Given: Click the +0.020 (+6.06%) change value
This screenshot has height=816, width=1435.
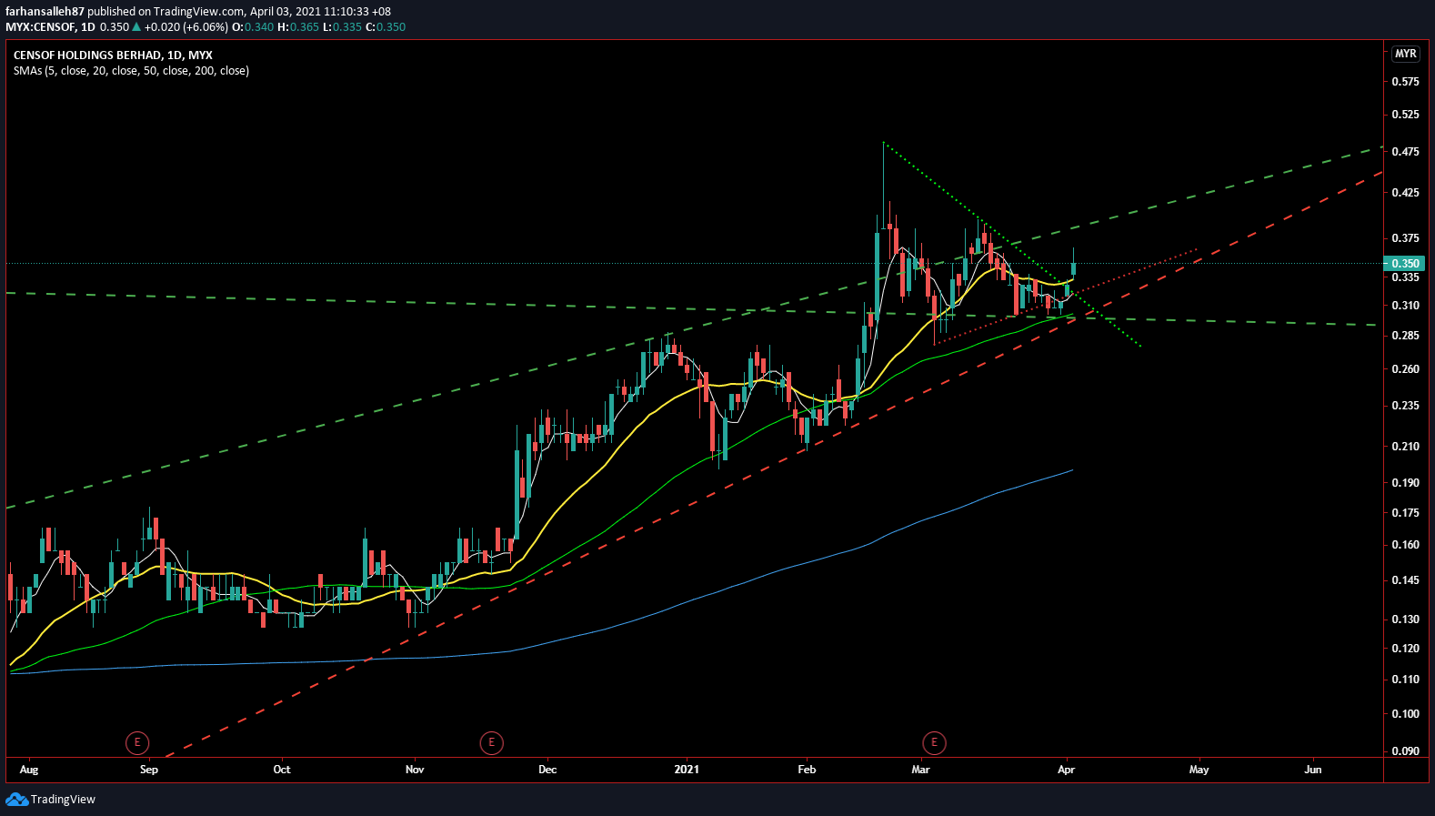Looking at the screenshot, I should coord(186,27).
